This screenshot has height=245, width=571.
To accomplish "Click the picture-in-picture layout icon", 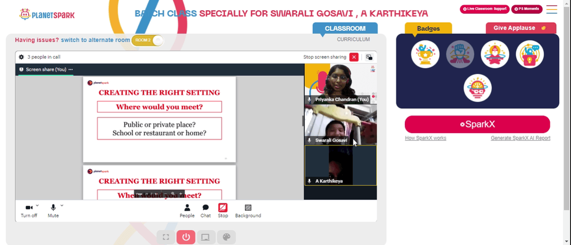I will click(x=369, y=57).
